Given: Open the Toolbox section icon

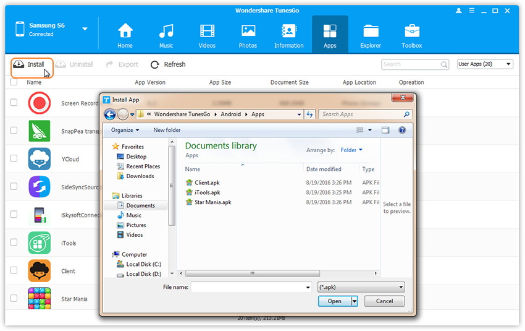Looking at the screenshot, I should pyautogui.click(x=412, y=32).
